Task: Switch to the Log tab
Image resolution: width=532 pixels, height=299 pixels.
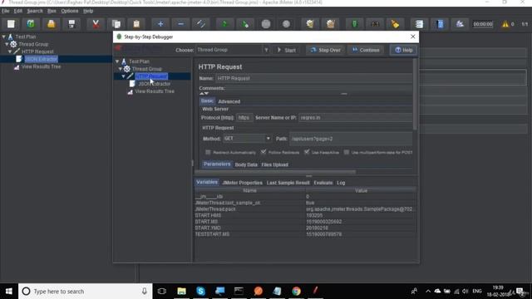Action: (x=341, y=183)
